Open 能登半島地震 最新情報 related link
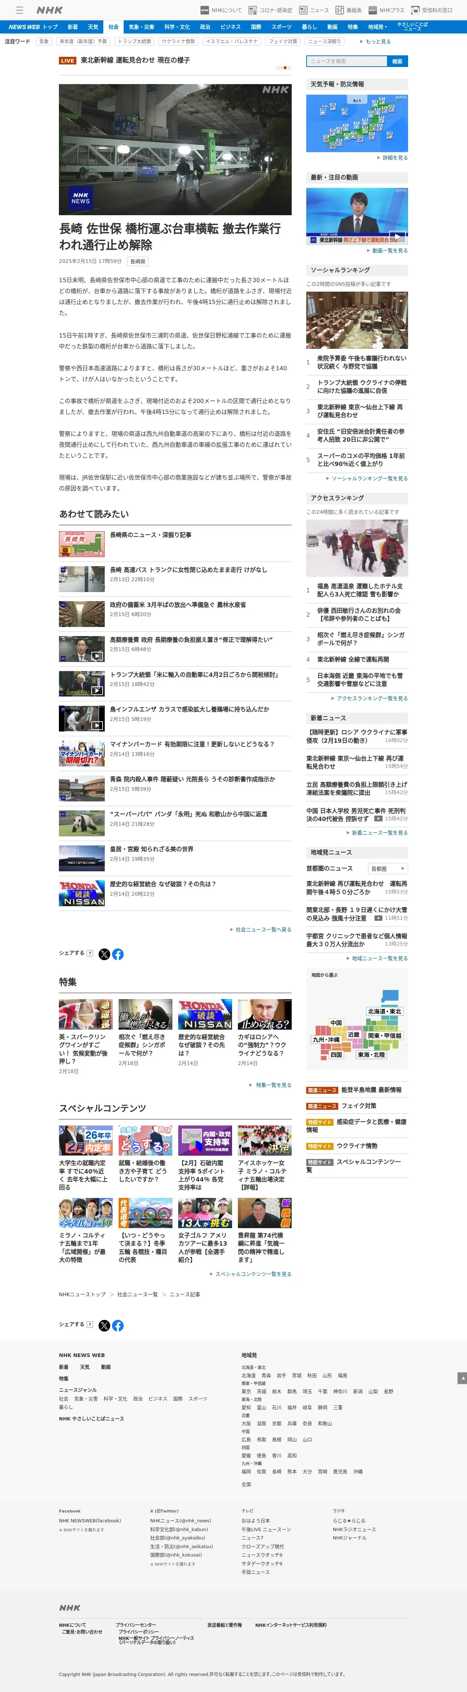 (x=371, y=1090)
